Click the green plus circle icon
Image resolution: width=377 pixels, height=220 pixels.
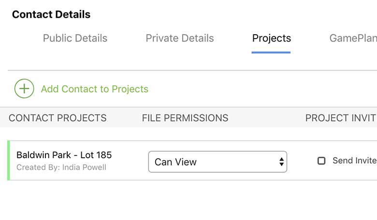pos(24,89)
